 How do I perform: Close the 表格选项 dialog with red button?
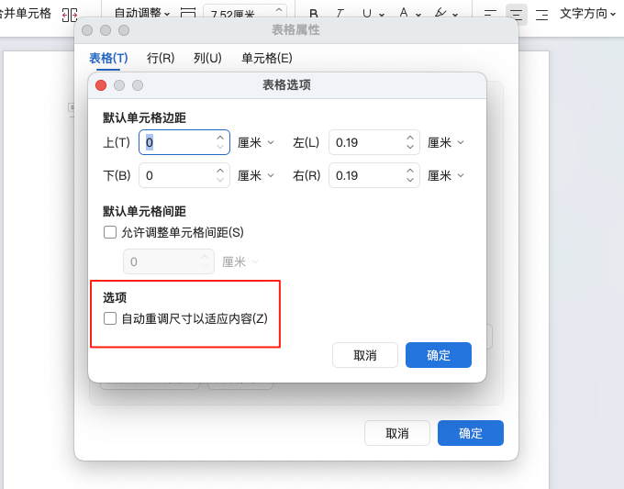(101, 85)
